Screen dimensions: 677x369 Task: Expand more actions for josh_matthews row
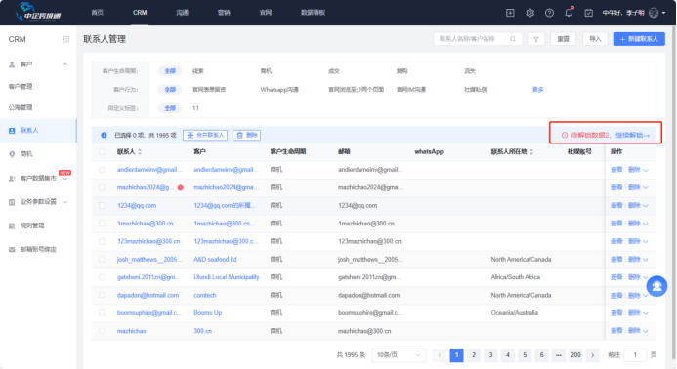(x=646, y=260)
